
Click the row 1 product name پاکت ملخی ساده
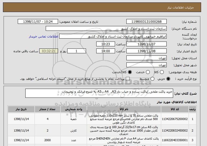coord(124,119)
